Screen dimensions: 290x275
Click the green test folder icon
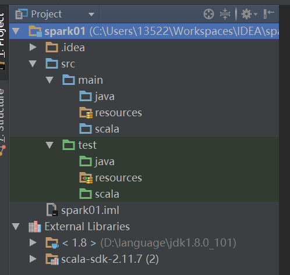click(69, 145)
